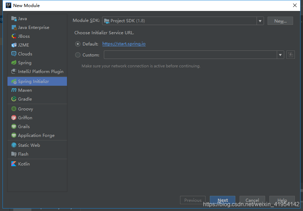Click the IntelliJ logo in title bar
The image size is (303, 211).
[x=9, y=5]
